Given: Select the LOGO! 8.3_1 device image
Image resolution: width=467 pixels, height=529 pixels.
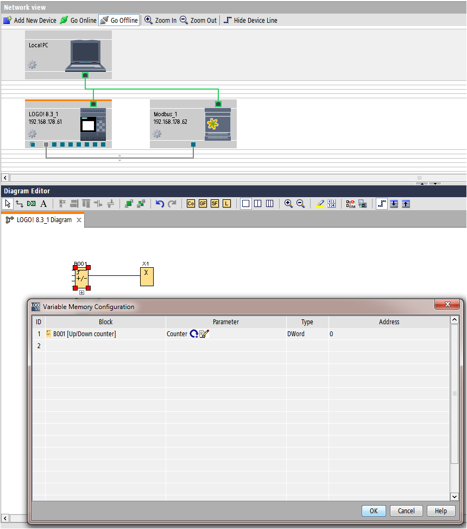Looking at the screenshot, I should (x=93, y=124).
